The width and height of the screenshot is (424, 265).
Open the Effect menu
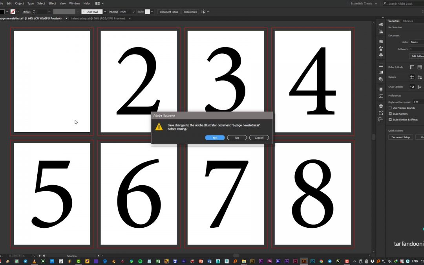52,3
